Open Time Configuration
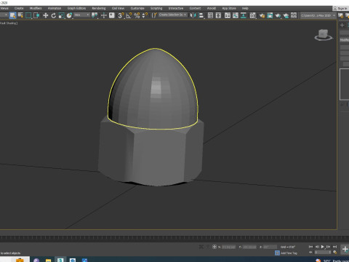 point(335,253)
